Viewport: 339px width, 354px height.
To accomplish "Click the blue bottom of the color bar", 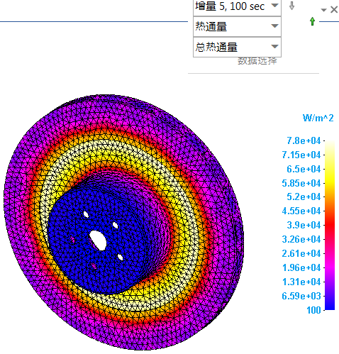I will tap(330, 303).
